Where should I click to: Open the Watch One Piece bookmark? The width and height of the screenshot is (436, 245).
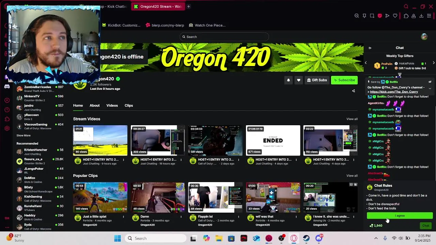coord(207,25)
